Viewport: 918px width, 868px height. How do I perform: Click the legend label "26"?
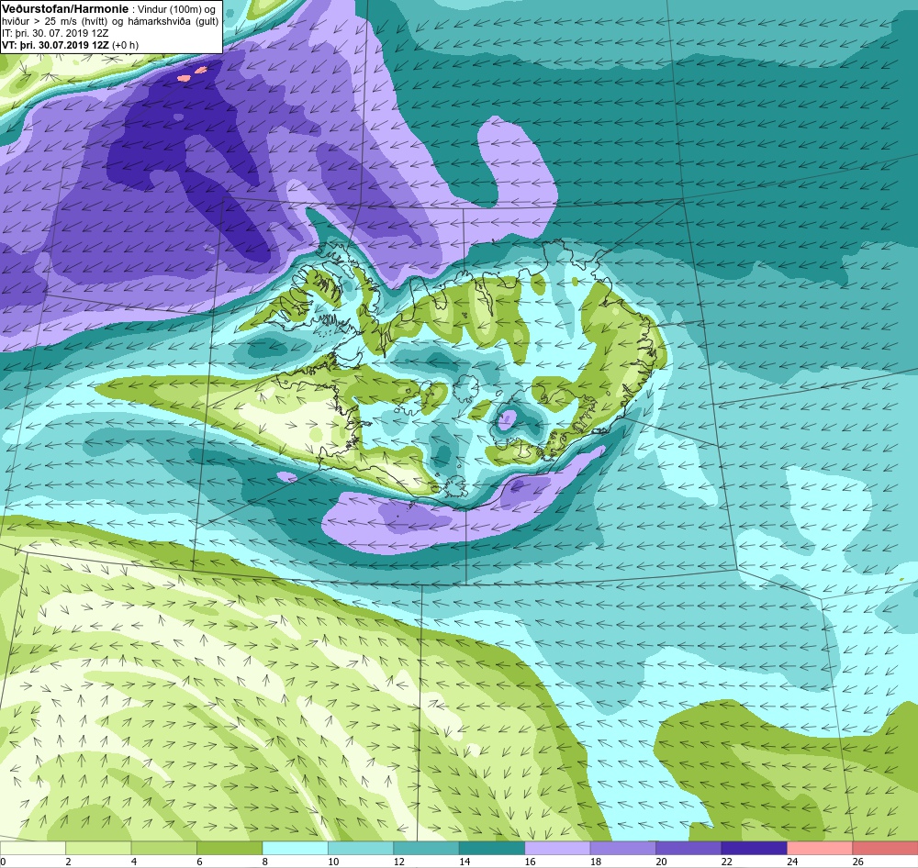click(857, 862)
